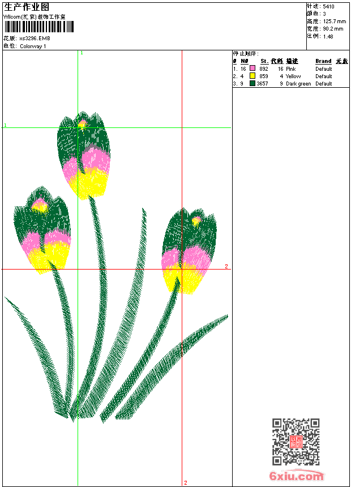
Task: Click the Dark green thread color swatch
Action: [x=252, y=83]
